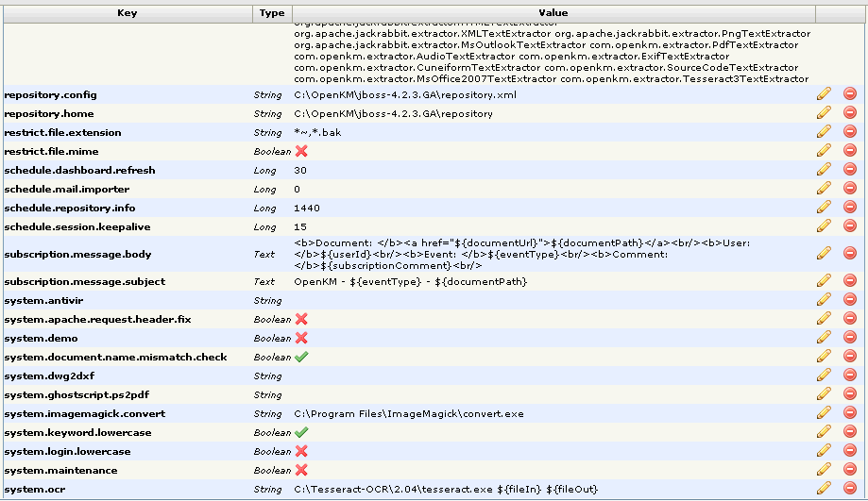868x501 pixels.
Task: Delete the system.keyword.lowercase entry
Action: pos(850,432)
